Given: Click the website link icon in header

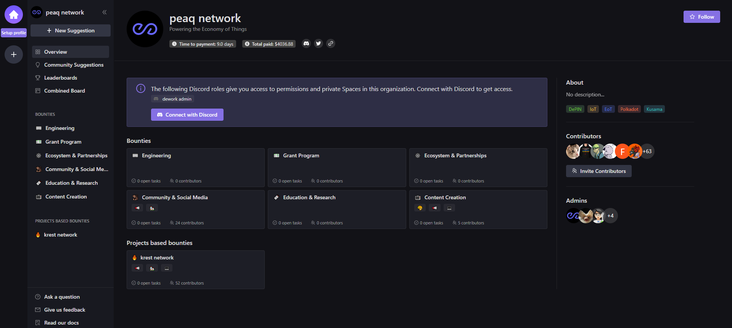Looking at the screenshot, I should 331,43.
